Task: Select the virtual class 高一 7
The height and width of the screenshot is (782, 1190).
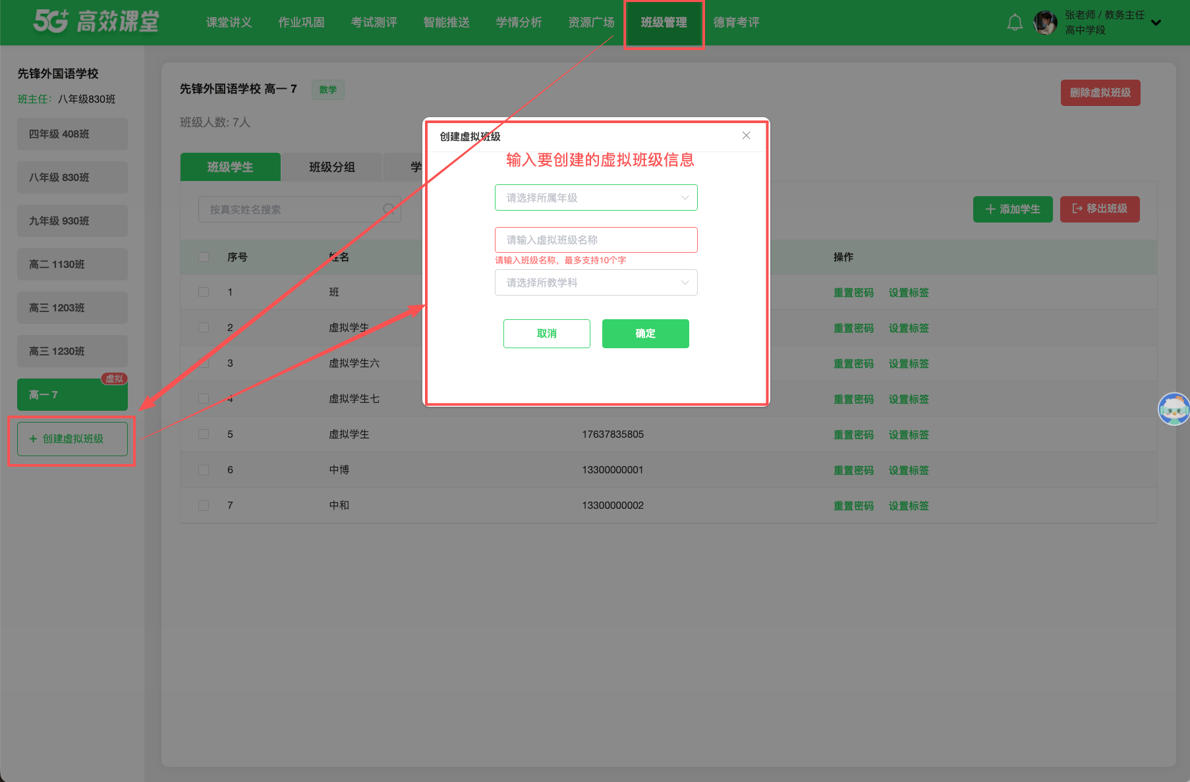Action: tap(72, 395)
